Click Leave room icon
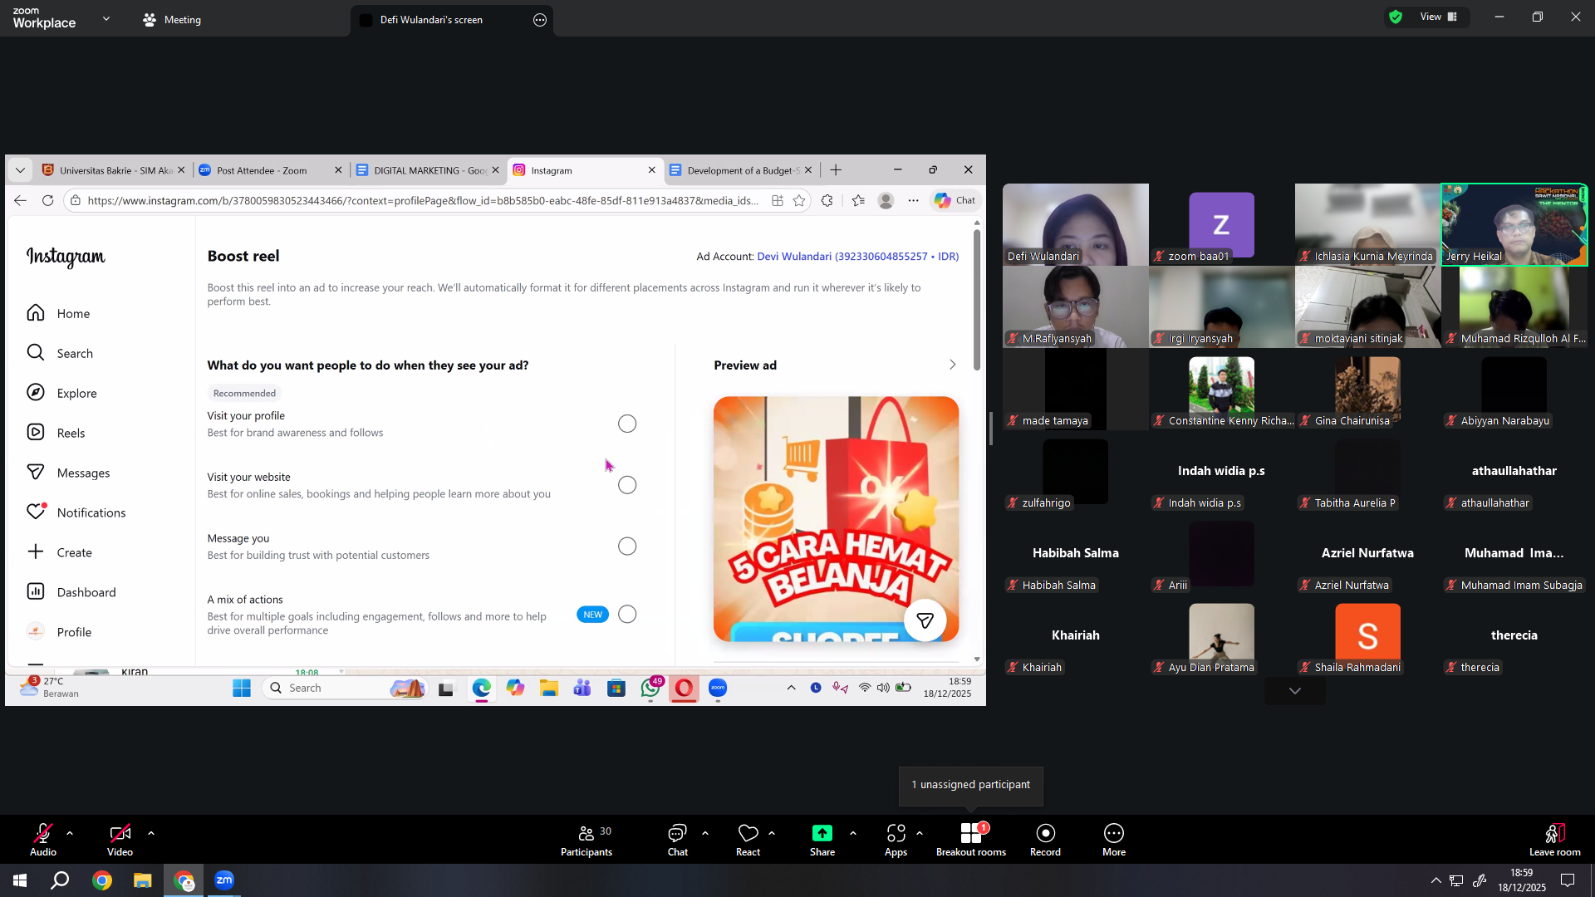 [x=1555, y=833]
